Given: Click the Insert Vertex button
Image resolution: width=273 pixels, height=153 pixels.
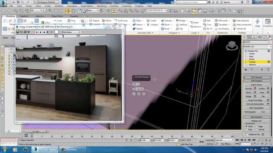Looking at the screenshot, I should (x=257, y=85).
